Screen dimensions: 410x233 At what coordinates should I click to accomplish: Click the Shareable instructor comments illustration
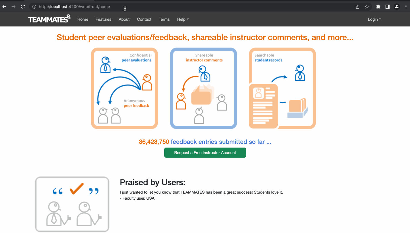pyautogui.click(x=203, y=88)
